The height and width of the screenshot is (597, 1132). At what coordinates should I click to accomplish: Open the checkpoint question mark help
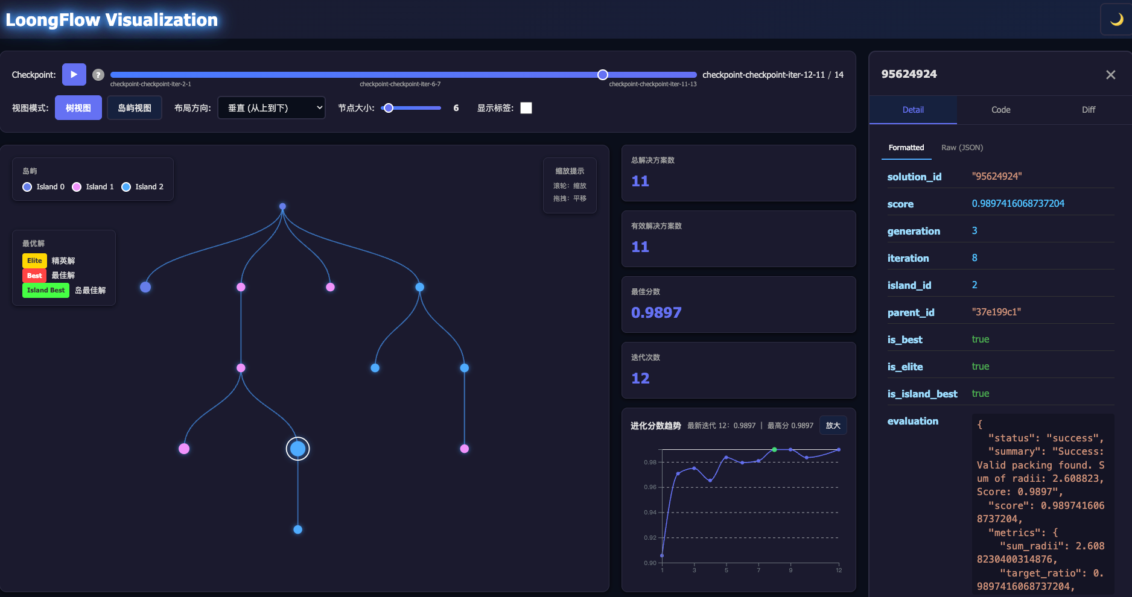point(98,74)
